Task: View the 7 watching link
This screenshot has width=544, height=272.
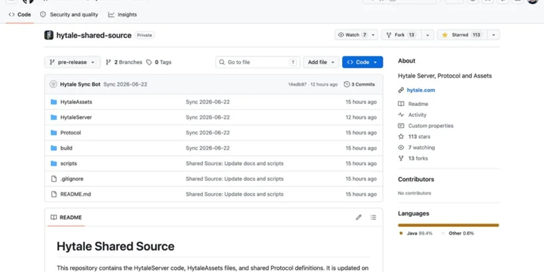Action: (421, 148)
